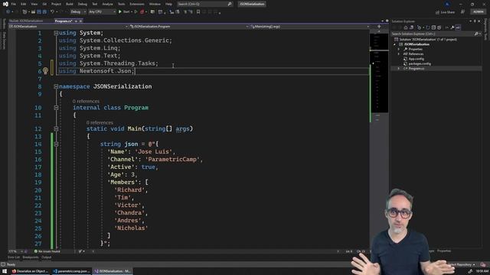490x275 pixels.
Task: Open the Extensions menu
Action: click(x=137, y=4)
